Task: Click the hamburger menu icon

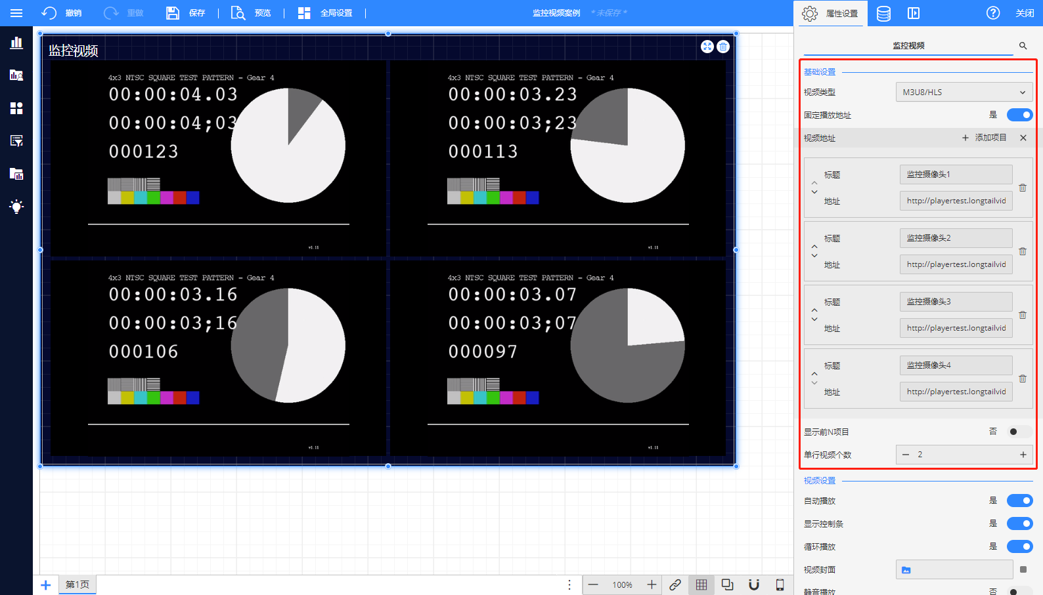Action: pyautogui.click(x=16, y=13)
